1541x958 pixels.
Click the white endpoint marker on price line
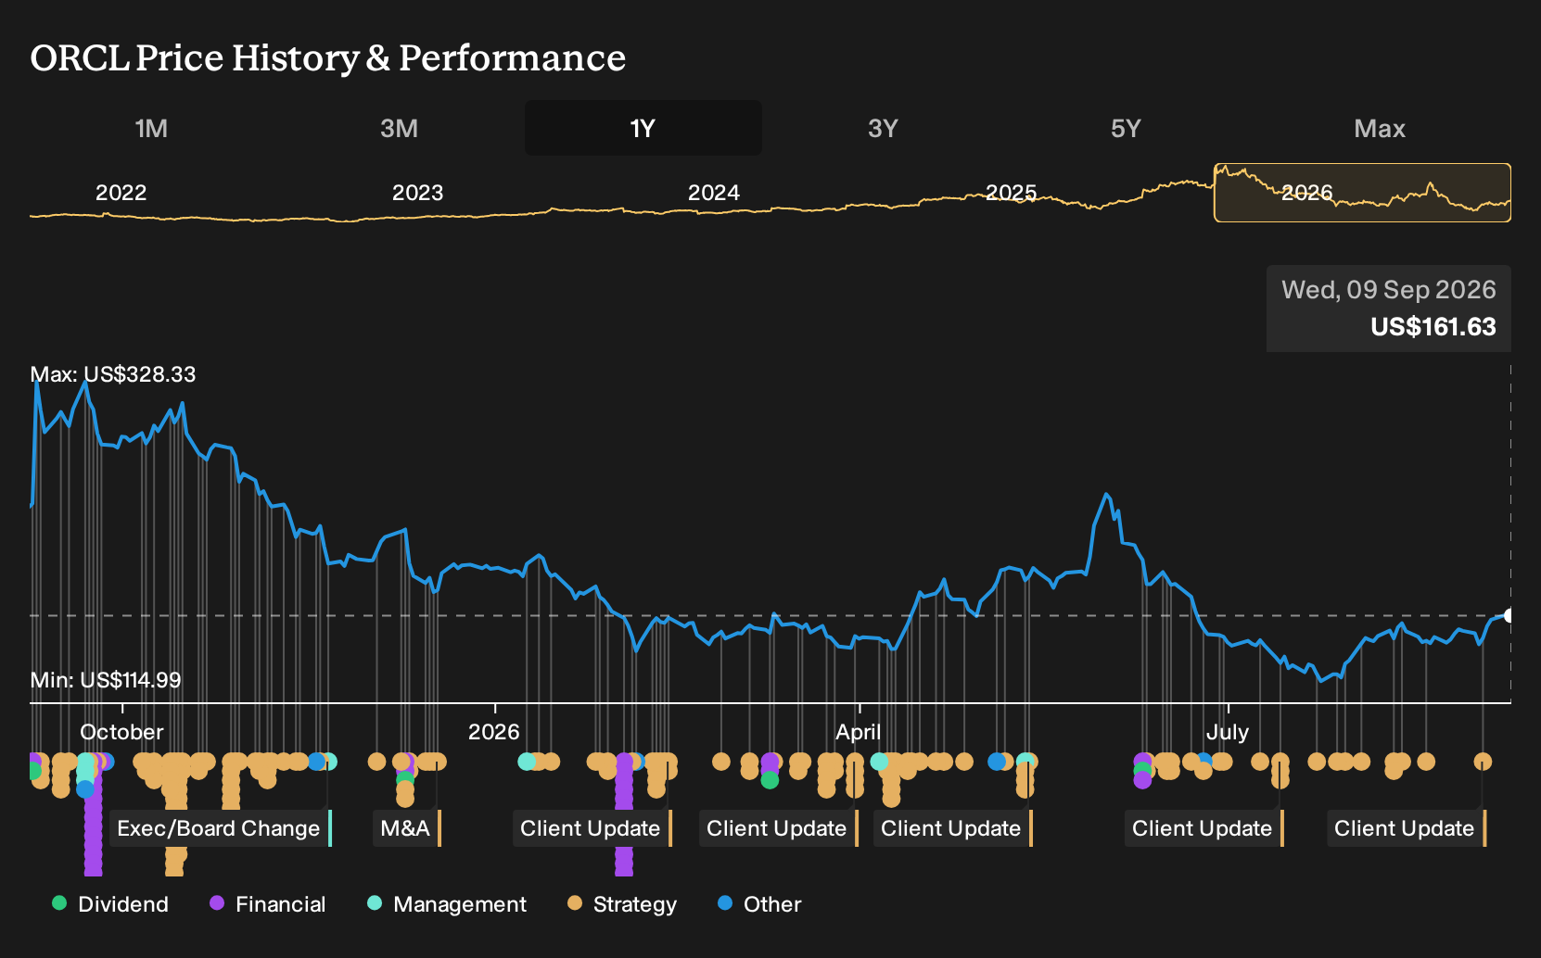(x=1509, y=615)
